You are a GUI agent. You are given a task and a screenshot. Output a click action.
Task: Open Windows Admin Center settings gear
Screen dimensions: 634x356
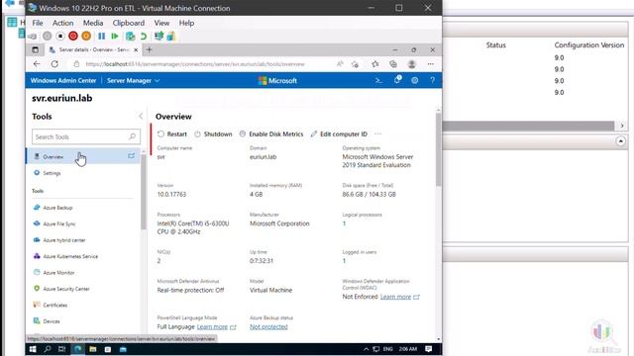point(415,81)
